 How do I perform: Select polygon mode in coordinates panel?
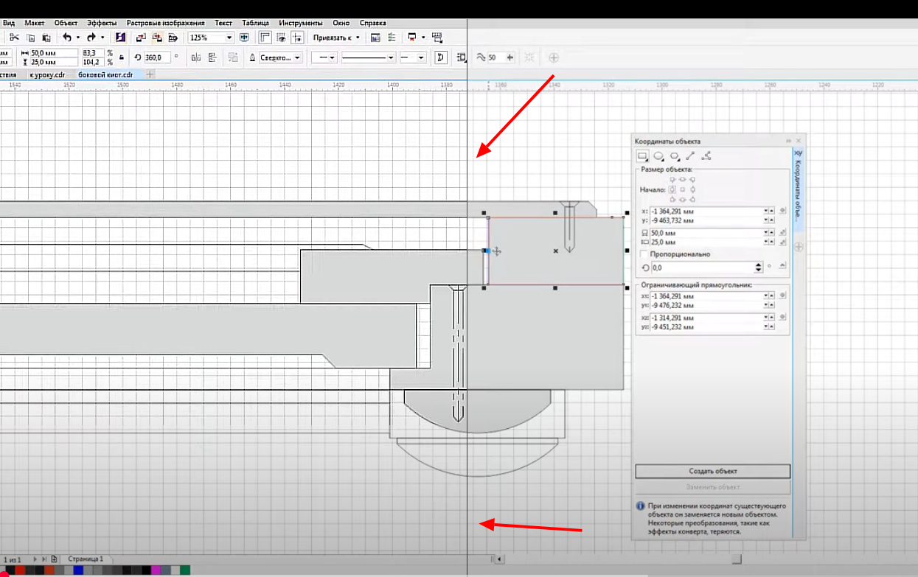[675, 155]
